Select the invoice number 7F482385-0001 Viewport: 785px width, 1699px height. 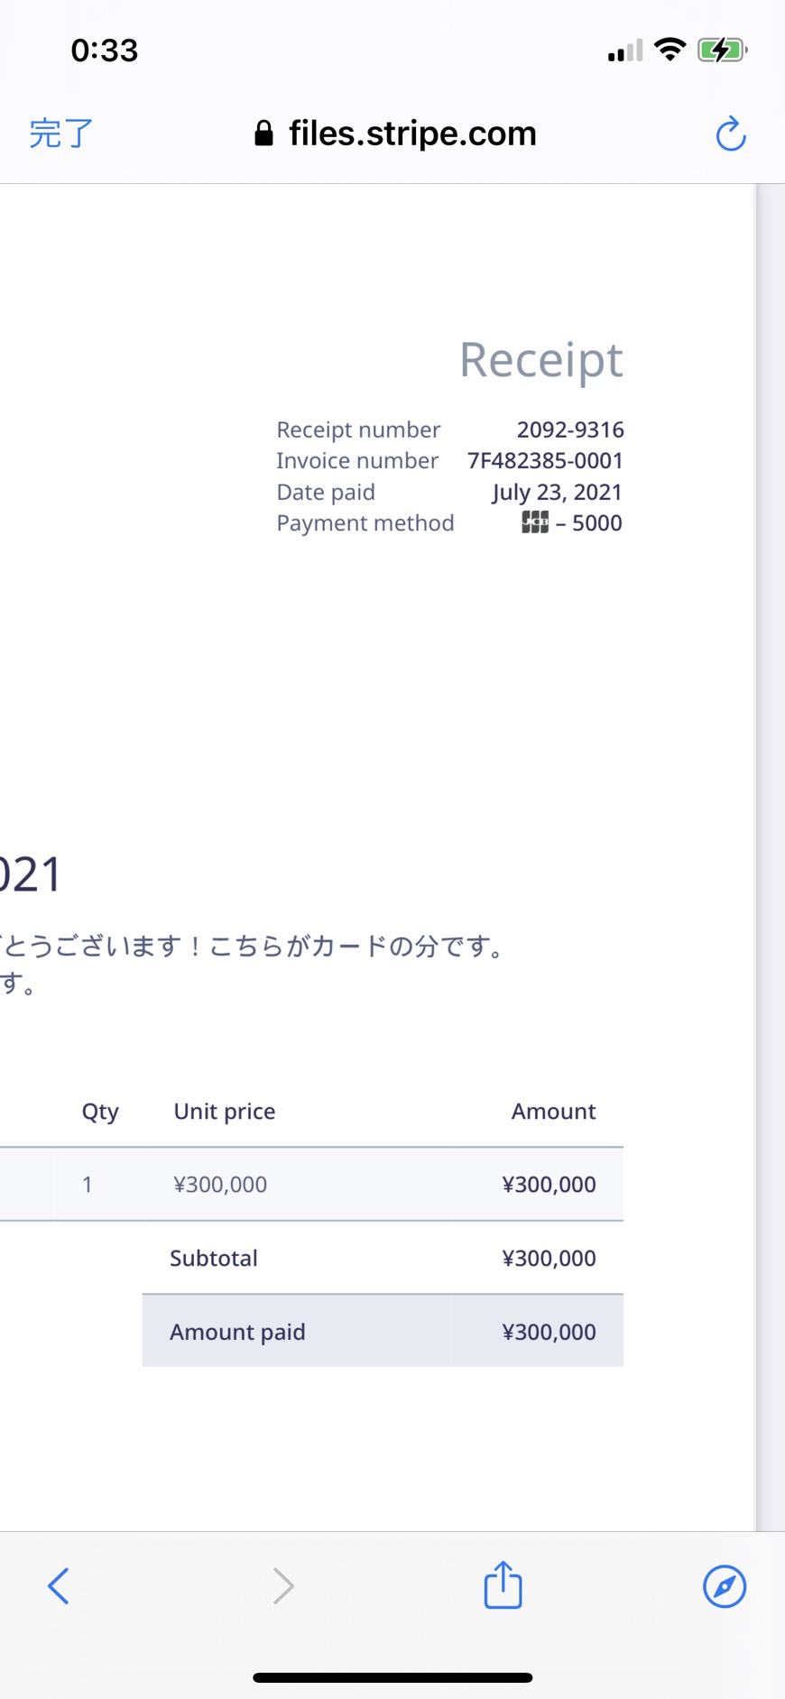(545, 460)
